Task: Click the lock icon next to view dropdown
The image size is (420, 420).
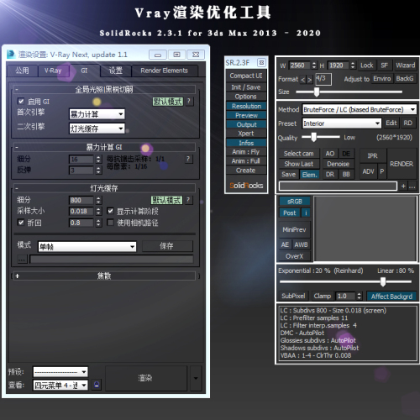Action: point(97,385)
